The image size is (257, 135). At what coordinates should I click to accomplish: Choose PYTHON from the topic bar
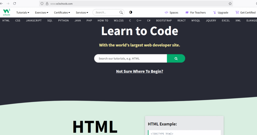coord(63,21)
